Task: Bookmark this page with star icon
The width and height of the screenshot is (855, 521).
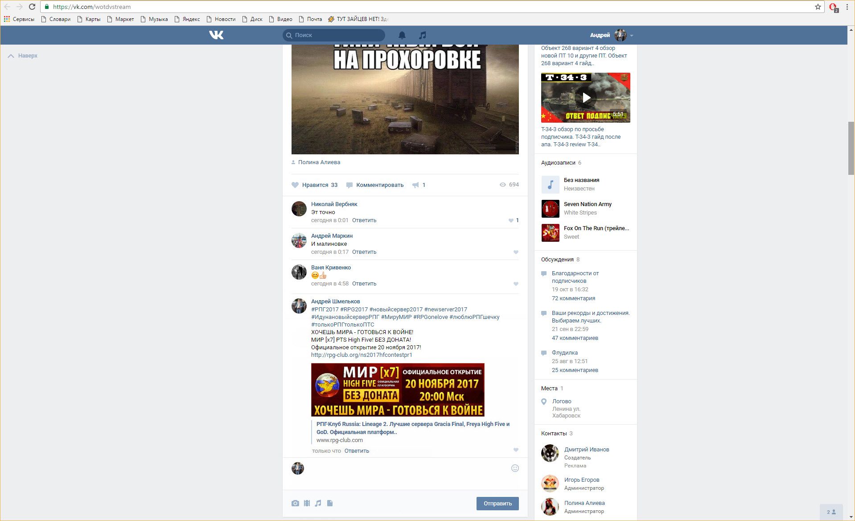Action: point(818,7)
